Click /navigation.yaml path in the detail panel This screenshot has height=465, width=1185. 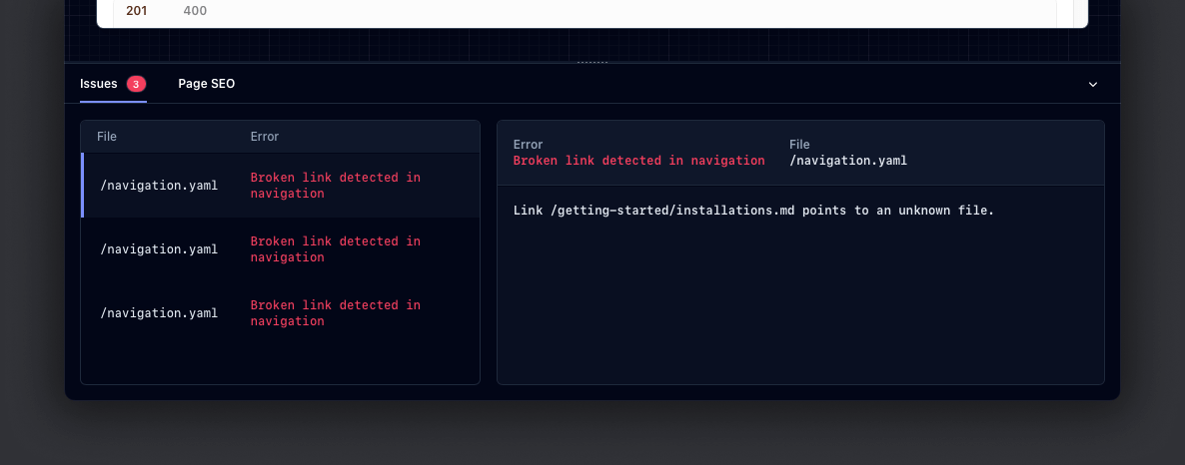(847, 161)
